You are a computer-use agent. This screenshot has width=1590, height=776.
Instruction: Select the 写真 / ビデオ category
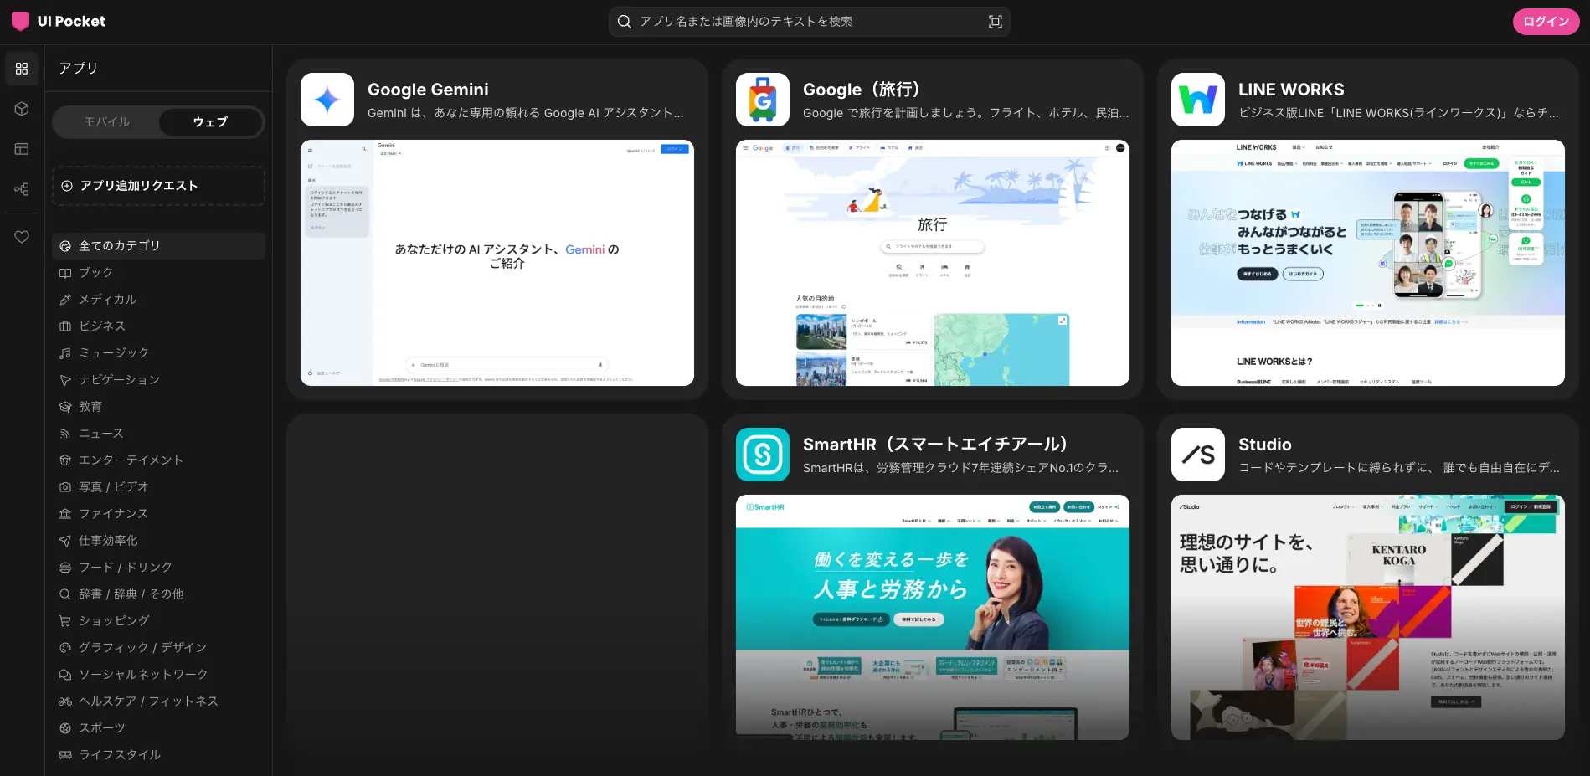(158, 487)
